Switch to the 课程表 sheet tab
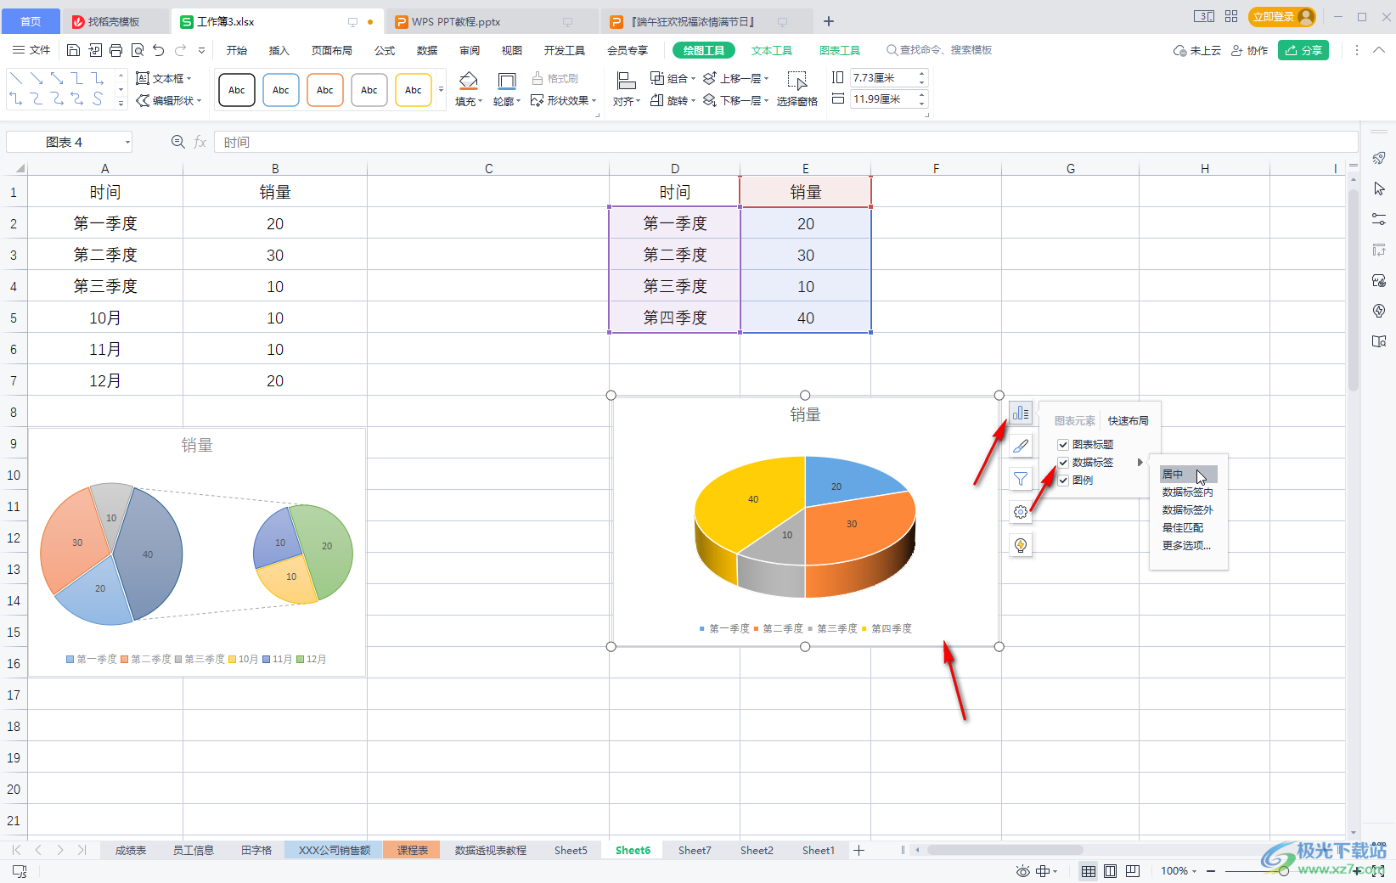The image size is (1396, 883). (x=412, y=850)
